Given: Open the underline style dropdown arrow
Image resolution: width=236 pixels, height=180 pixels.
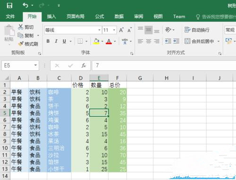Looking at the screenshot, I should (70, 41).
